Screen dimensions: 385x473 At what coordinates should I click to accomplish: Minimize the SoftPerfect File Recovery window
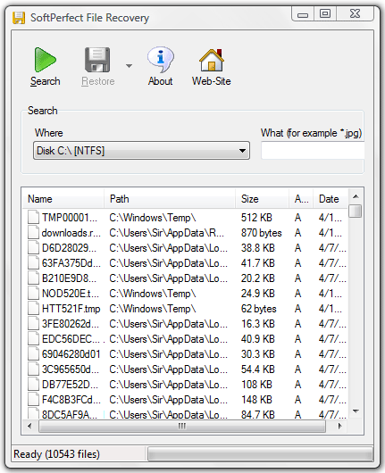coord(303,14)
